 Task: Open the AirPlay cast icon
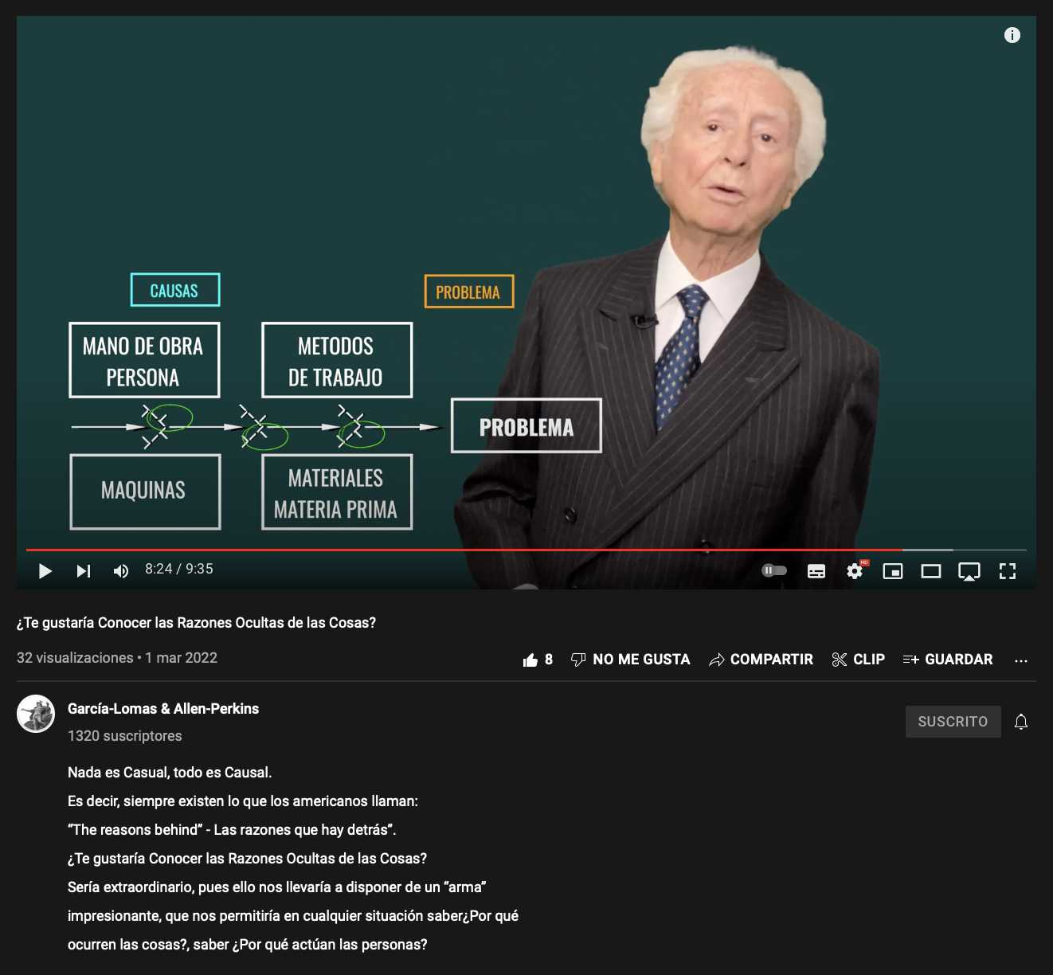tap(969, 571)
